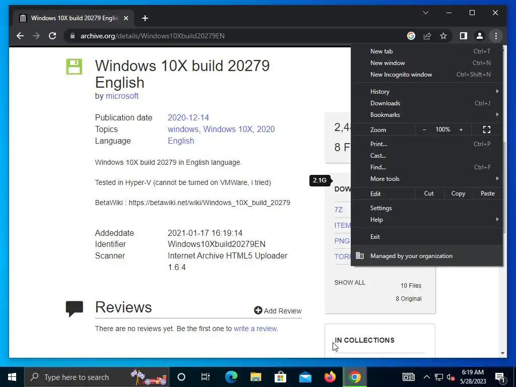Close the Windows 10X build tab
This screenshot has height=387, width=516.
pos(125,18)
